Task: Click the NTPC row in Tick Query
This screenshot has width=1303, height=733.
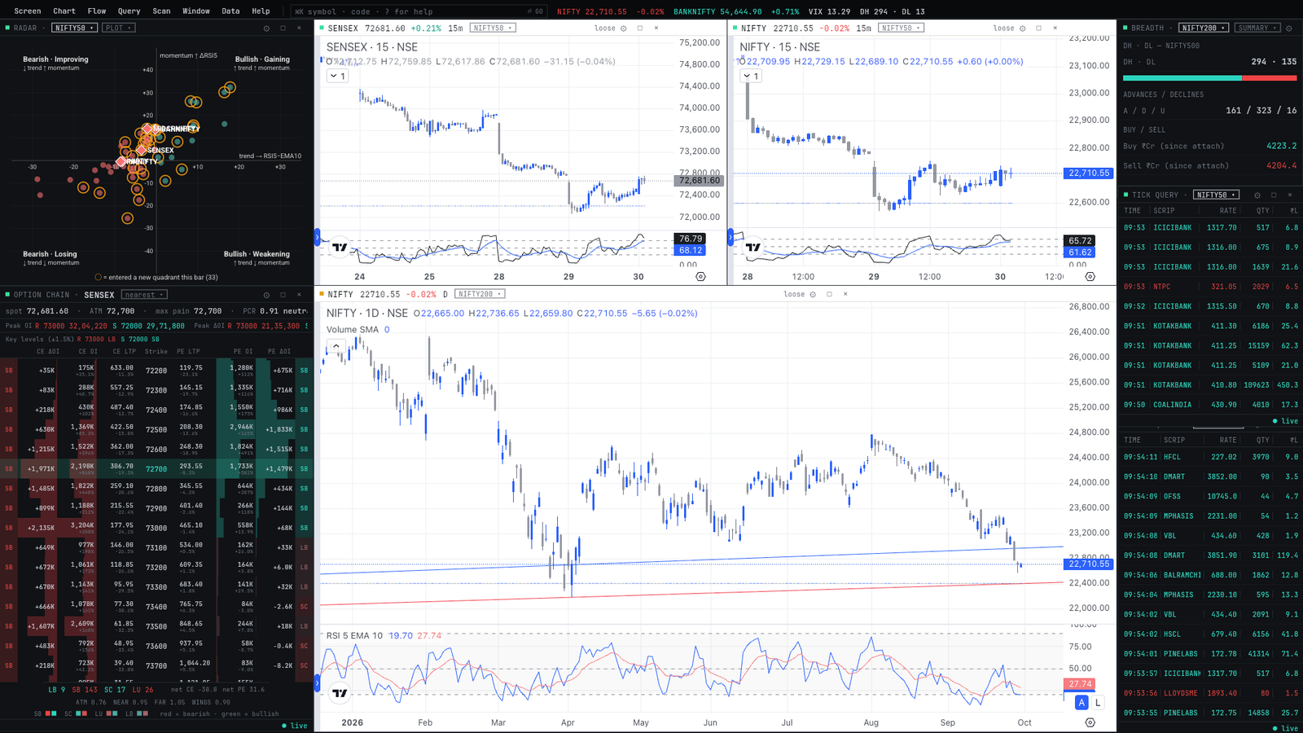Action: pos(1210,287)
